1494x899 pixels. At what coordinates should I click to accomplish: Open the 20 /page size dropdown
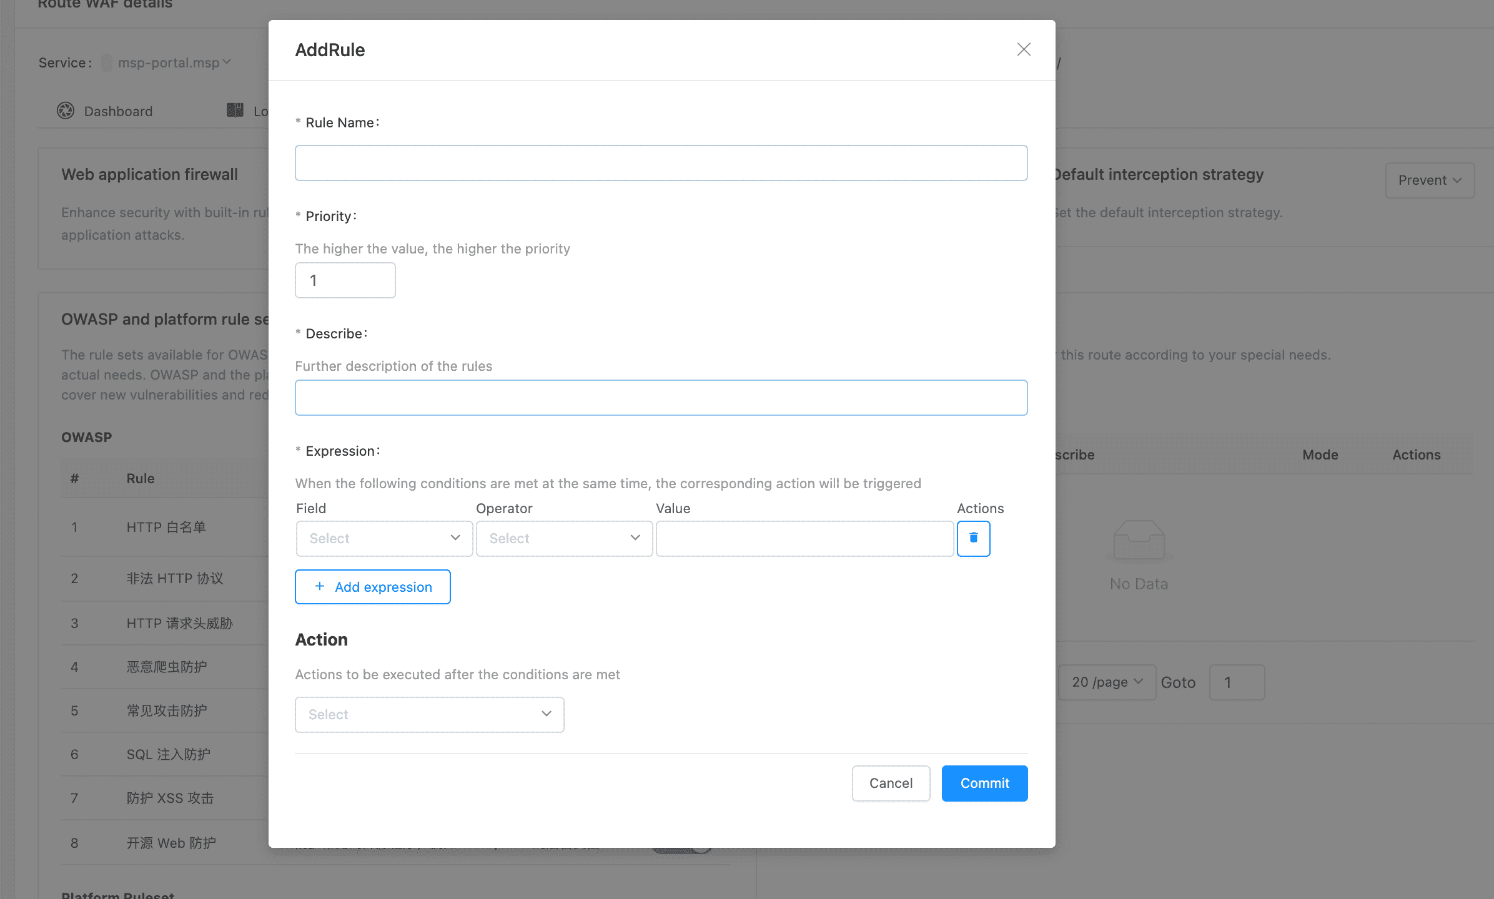point(1107,682)
